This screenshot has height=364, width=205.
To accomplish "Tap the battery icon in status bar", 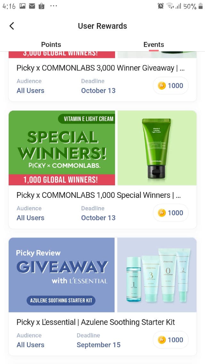I will click(x=201, y=6).
